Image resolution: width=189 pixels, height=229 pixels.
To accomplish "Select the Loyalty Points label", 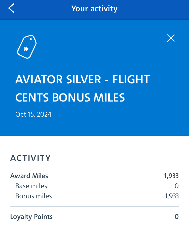I will [x=31, y=217].
